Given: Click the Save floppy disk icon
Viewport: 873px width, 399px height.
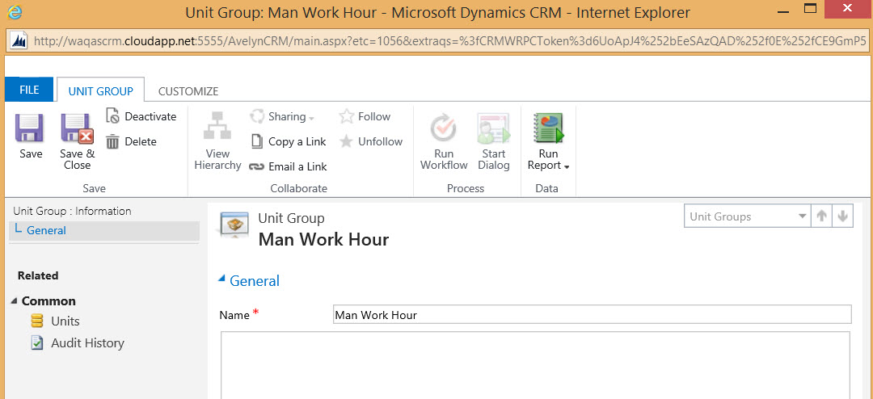Looking at the screenshot, I should [29, 128].
